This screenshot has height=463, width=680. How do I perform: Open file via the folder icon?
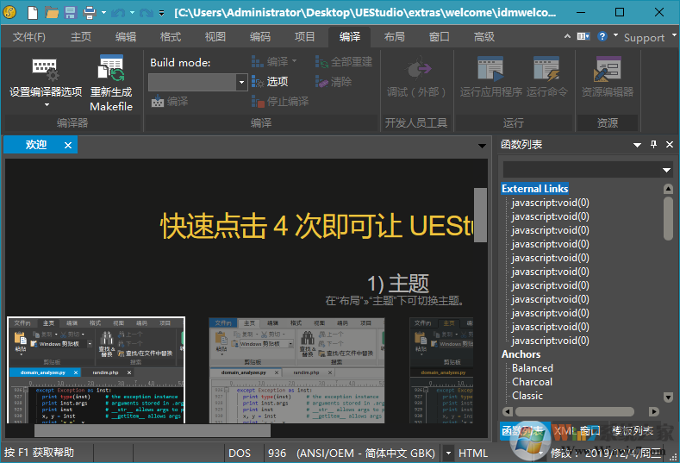[52, 13]
